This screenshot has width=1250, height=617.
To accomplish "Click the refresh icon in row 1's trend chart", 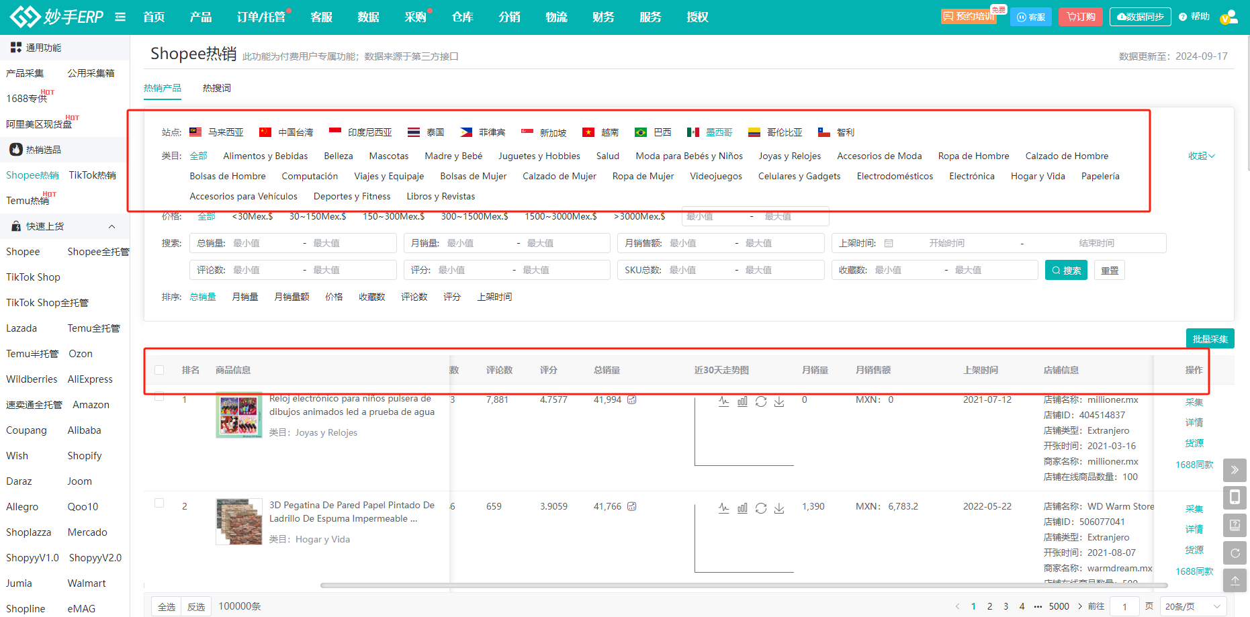I will pyautogui.click(x=761, y=401).
